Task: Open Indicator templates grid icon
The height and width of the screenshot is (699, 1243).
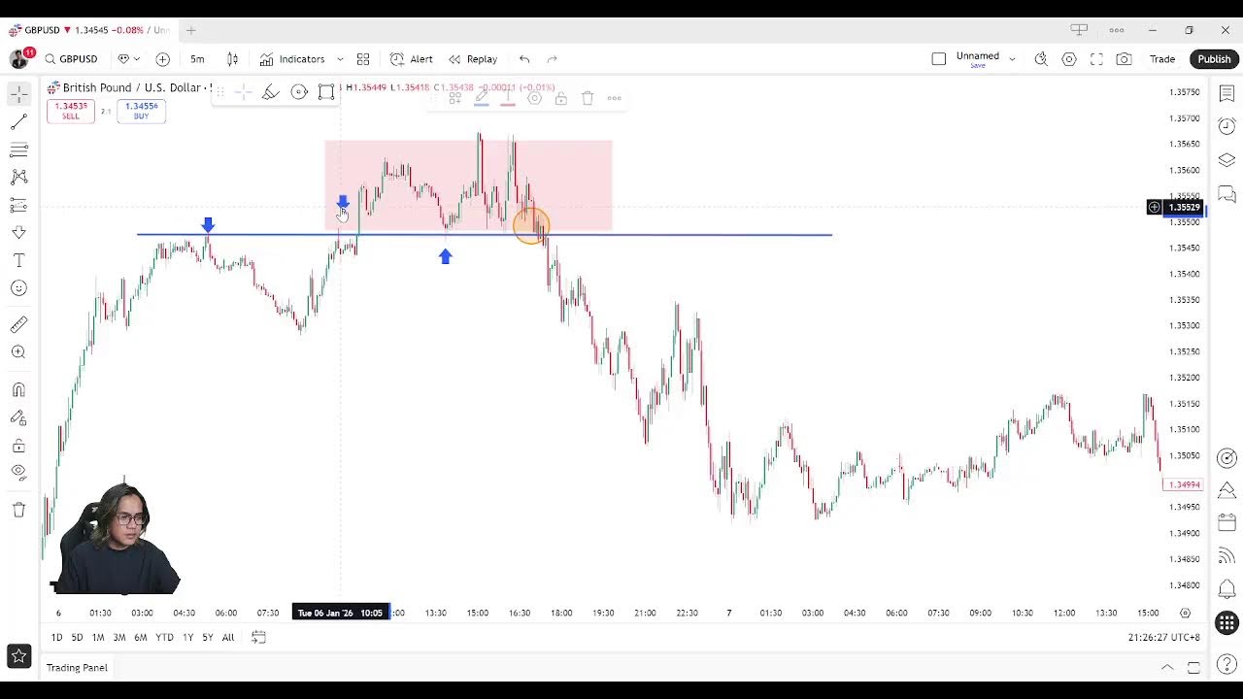Action: click(363, 59)
